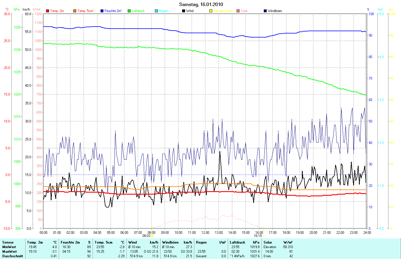Click the black Wind legend square
This screenshot has width=401, height=259.
(x=183, y=11)
